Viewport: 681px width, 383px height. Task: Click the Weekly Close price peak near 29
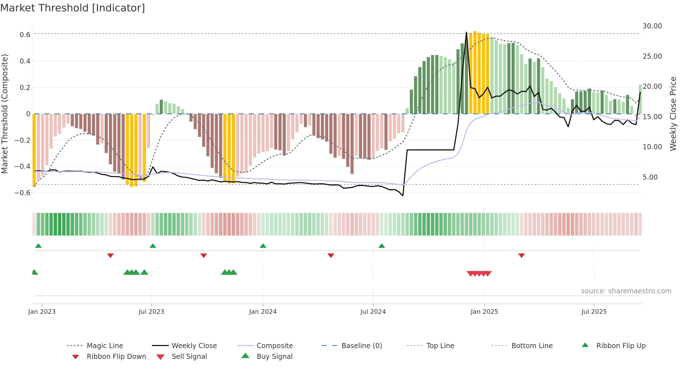click(x=466, y=32)
